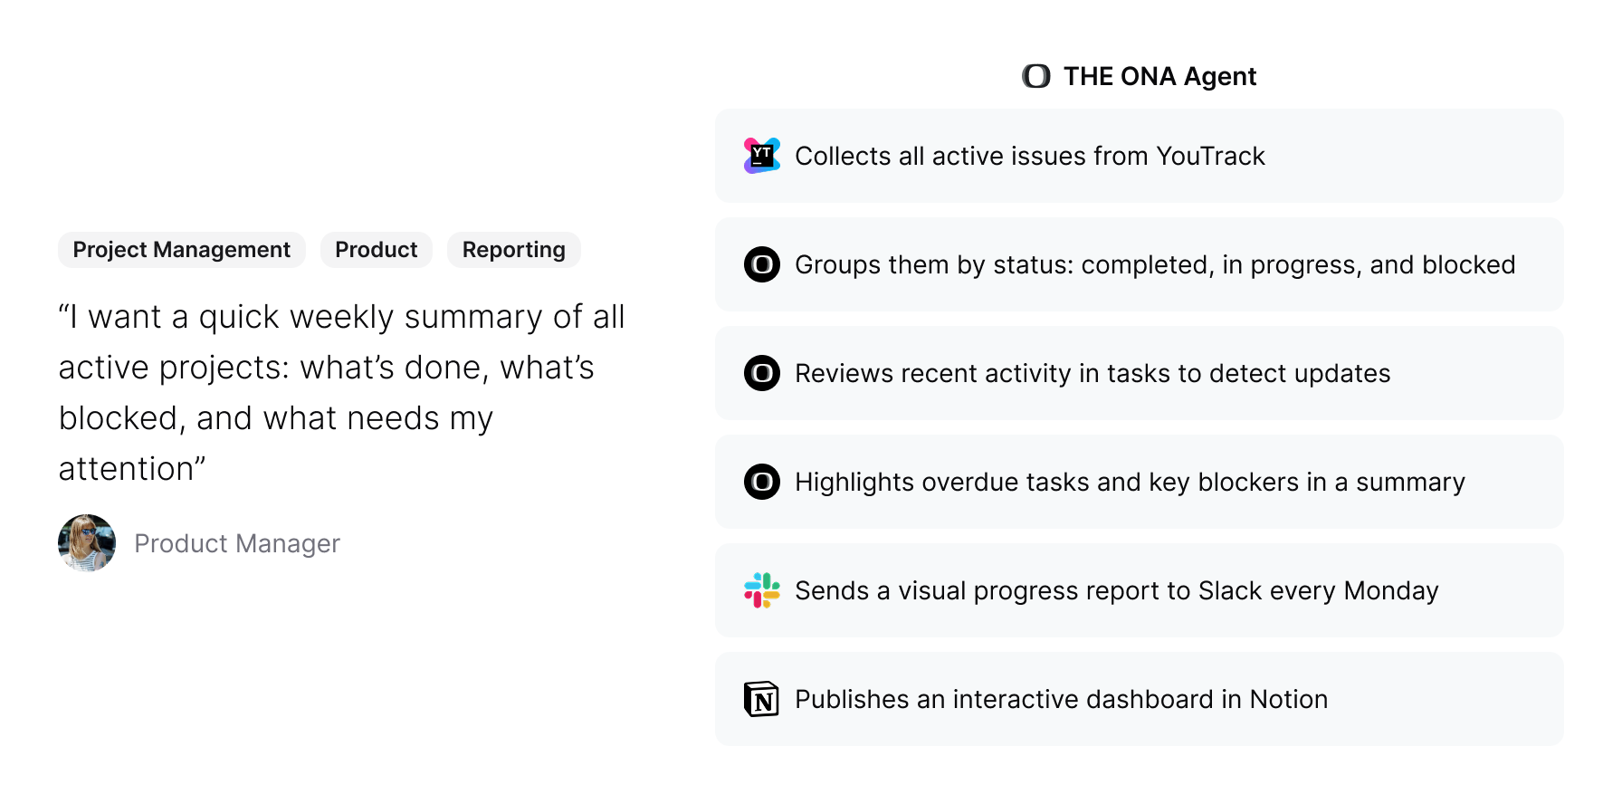
Task: Click Publishes an interactive dashboard text
Action: pos(1061,699)
